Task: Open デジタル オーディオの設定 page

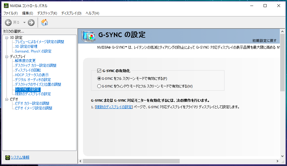Action: (x=33, y=80)
